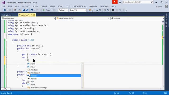The width and height of the screenshot is (169, 95).
Task: Click the Visual Studio logo icon
Action: point(3,3)
